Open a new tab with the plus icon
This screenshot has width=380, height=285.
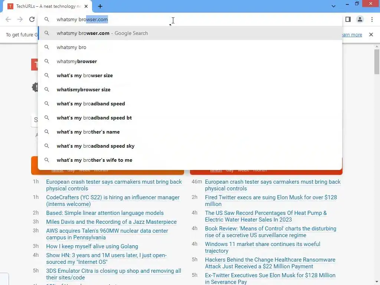pyautogui.click(x=100, y=6)
